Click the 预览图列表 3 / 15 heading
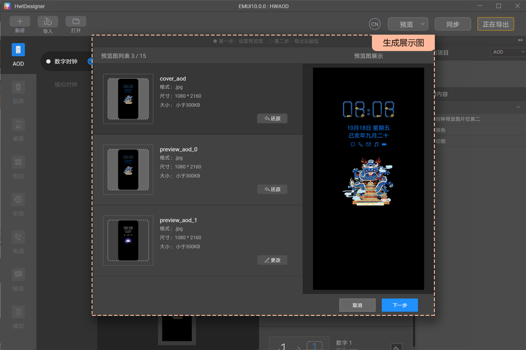The height and width of the screenshot is (350, 526). 124,56
